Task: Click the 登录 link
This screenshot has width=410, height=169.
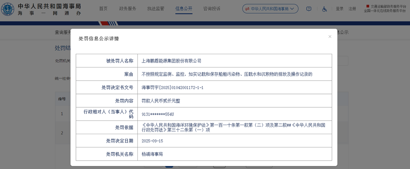Action: click(x=339, y=9)
